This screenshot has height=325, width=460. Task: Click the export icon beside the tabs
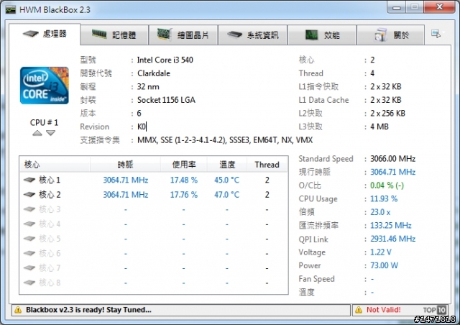(x=436, y=34)
